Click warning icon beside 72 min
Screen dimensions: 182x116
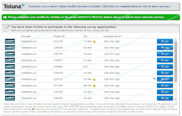94,41
